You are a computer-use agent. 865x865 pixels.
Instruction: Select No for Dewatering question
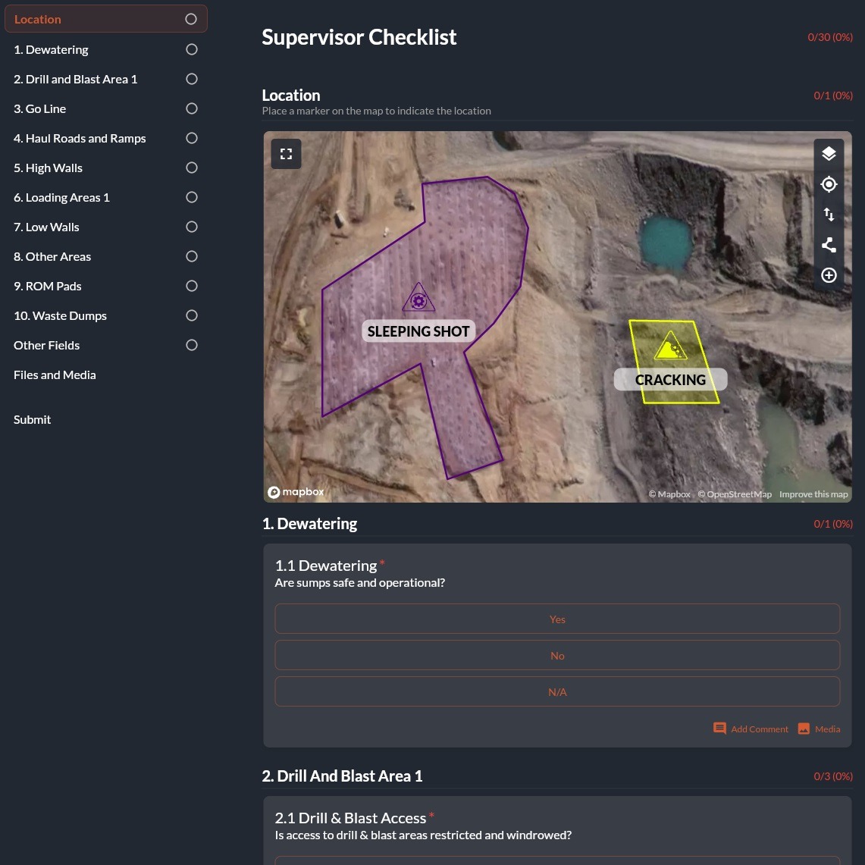pos(557,656)
